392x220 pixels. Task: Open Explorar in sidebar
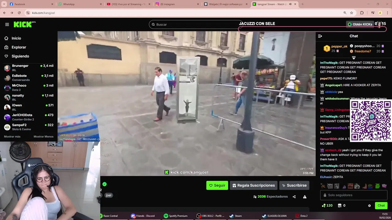[x=19, y=47]
